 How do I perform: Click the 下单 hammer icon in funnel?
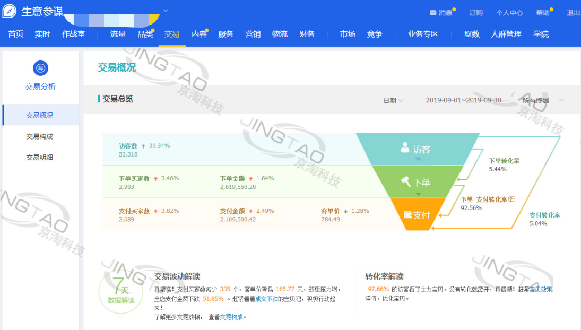point(406,182)
